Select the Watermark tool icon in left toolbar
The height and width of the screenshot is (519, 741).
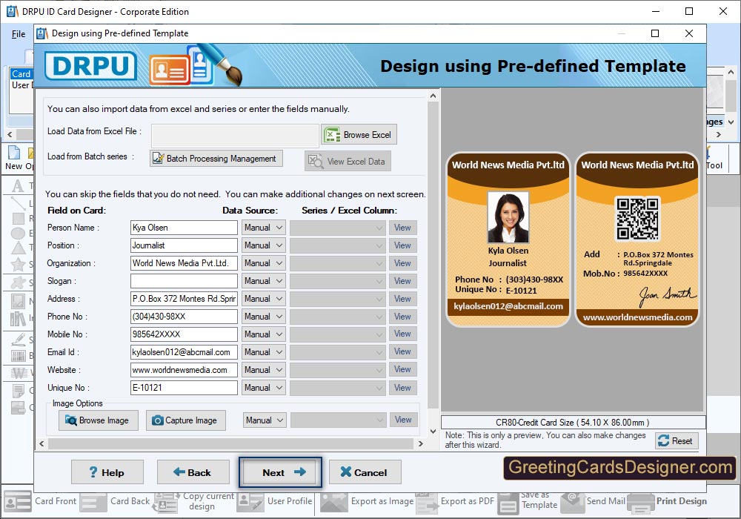[x=19, y=372]
